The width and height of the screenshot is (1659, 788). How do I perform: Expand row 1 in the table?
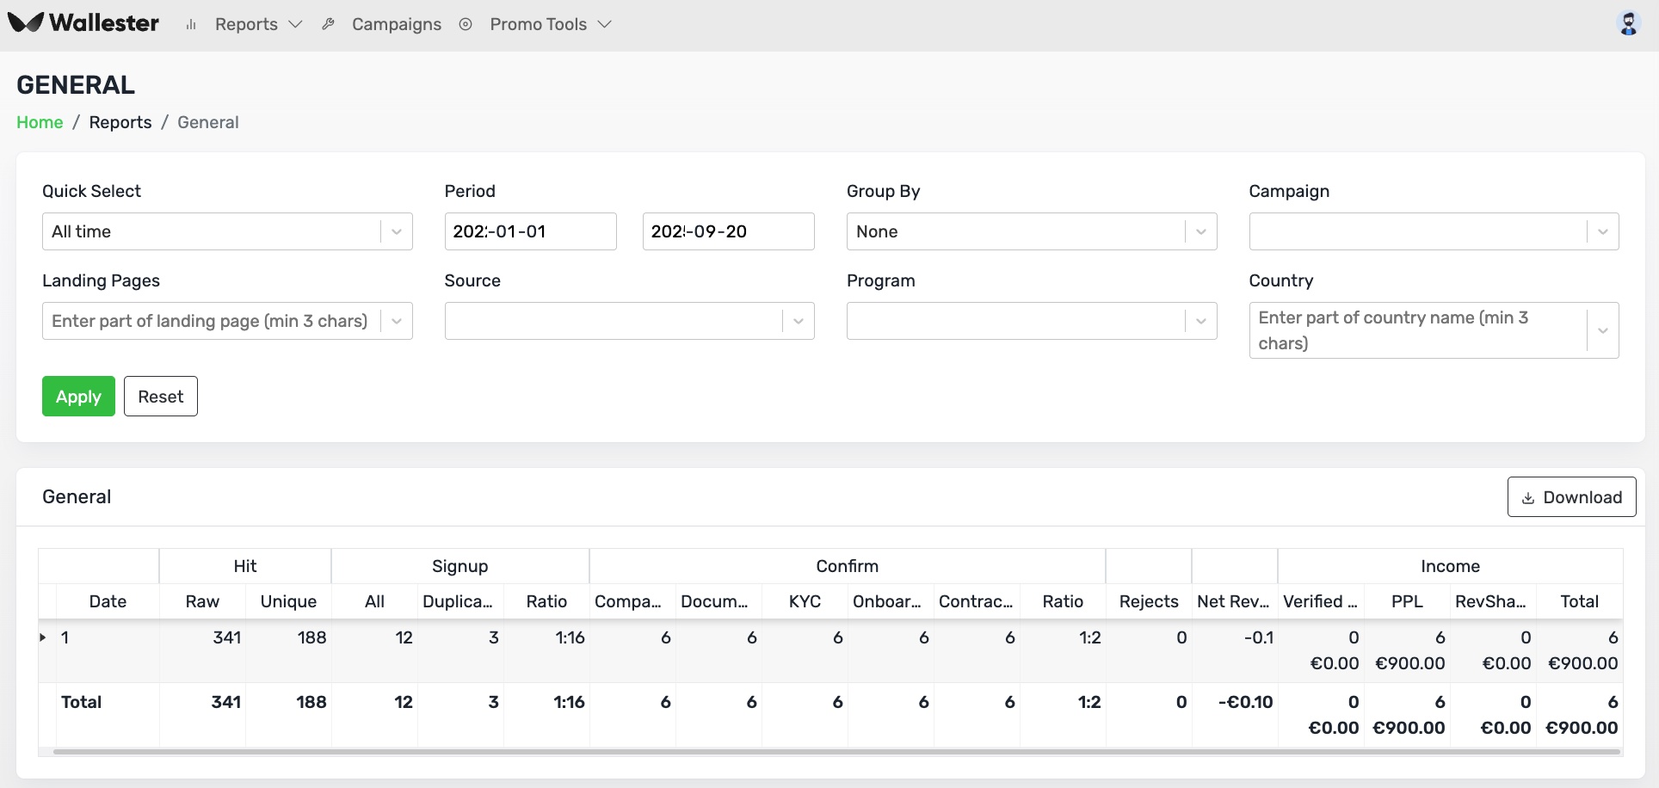(x=43, y=637)
